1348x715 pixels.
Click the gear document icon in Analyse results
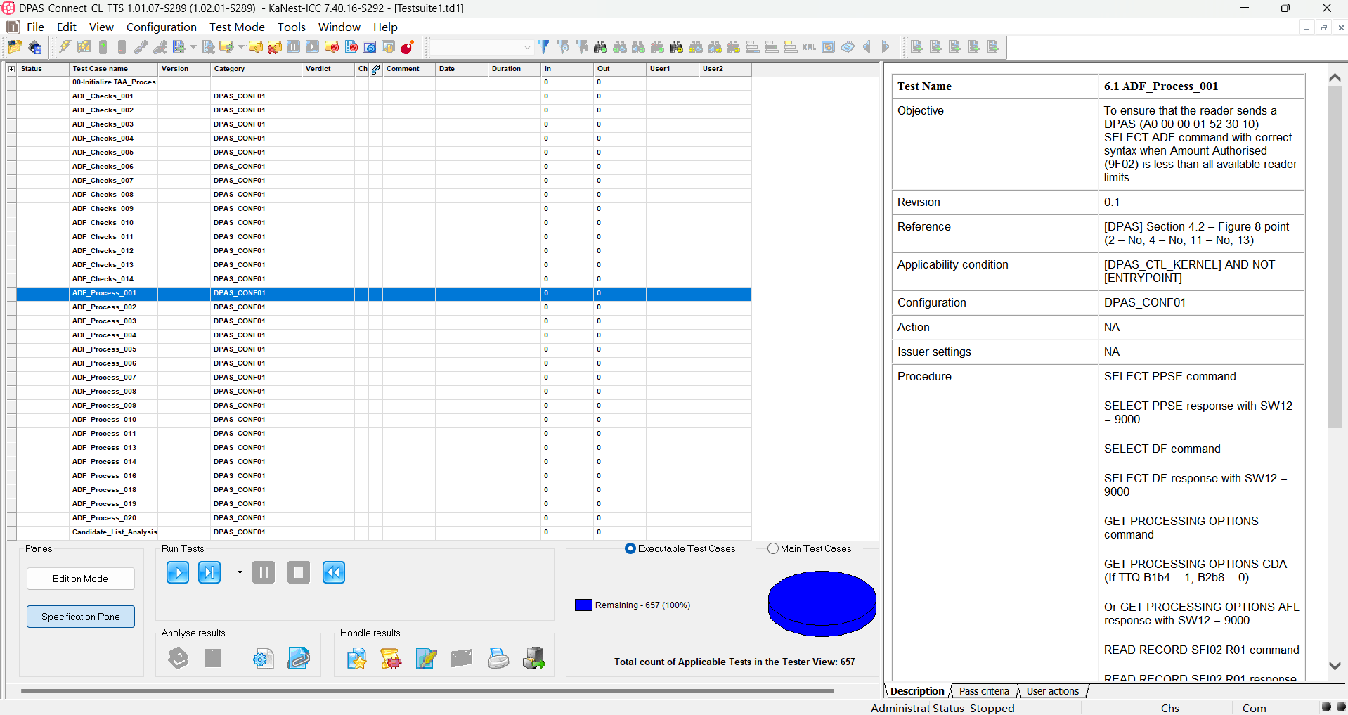click(263, 658)
